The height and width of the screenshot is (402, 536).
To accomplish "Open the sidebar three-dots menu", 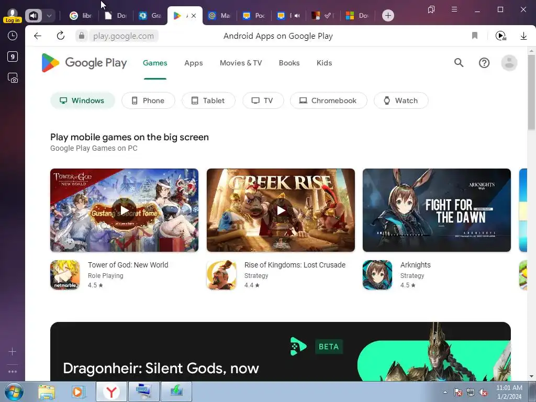I will tap(13, 372).
